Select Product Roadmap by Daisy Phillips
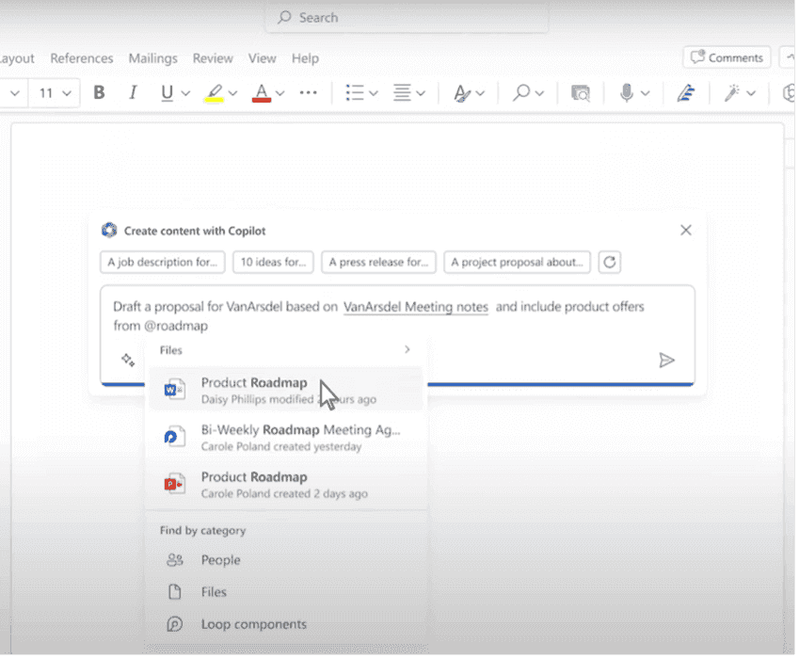 (286, 390)
